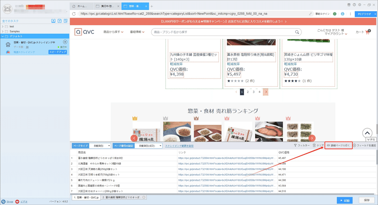Open the ページタイプ dropdown
This screenshot has height=205, width=378.
coord(100,146)
